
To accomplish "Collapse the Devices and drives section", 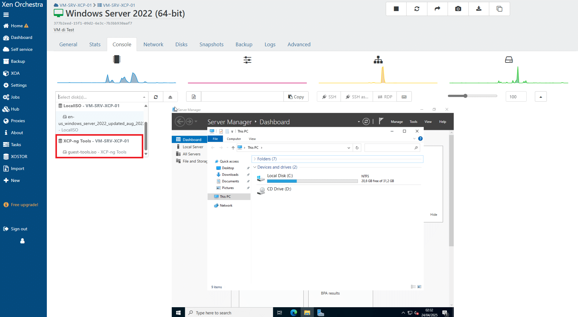I will tap(255, 167).
